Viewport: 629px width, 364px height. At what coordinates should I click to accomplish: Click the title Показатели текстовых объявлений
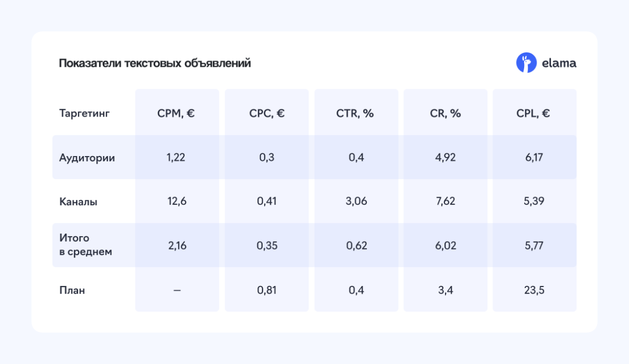[x=155, y=64]
